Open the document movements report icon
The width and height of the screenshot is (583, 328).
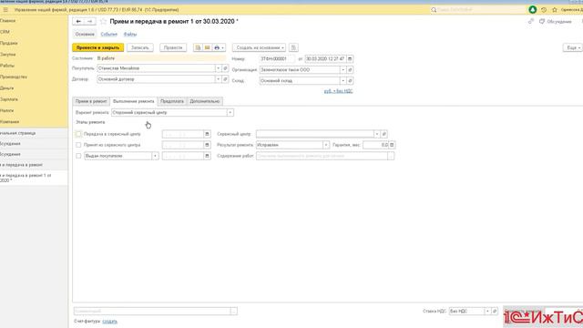tap(198, 47)
